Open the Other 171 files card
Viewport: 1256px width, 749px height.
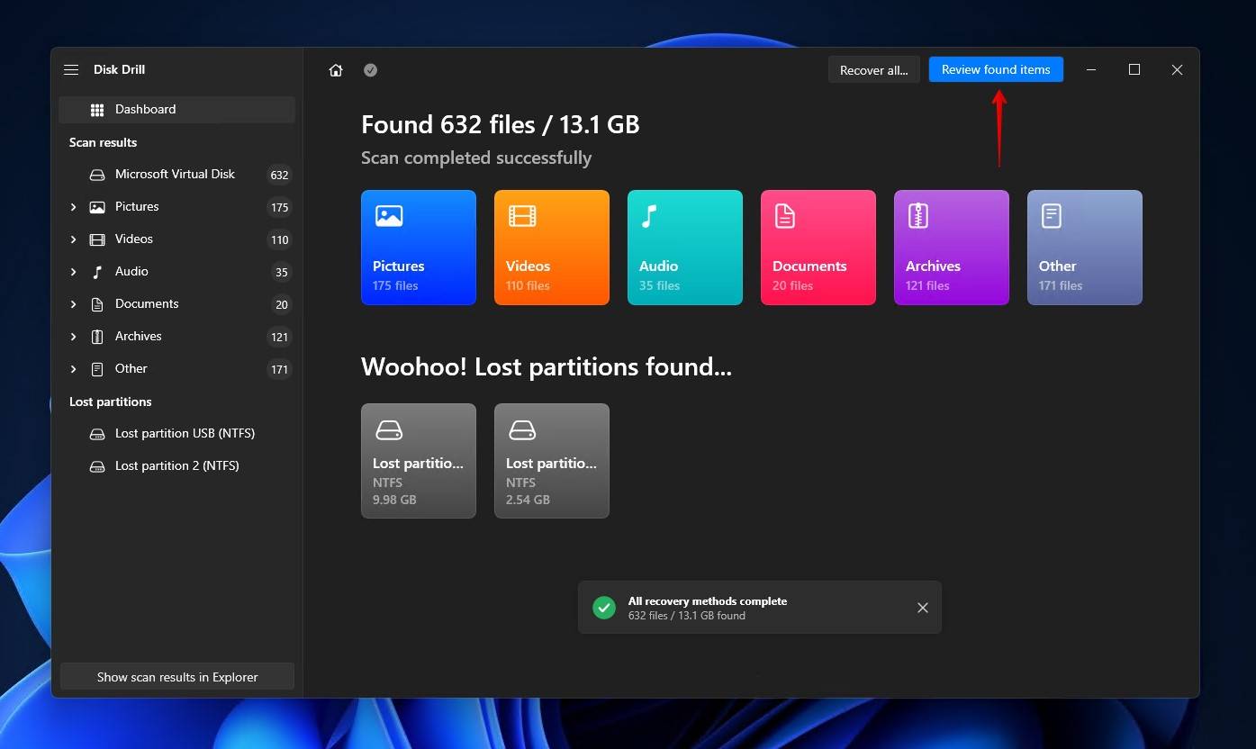pyautogui.click(x=1085, y=248)
